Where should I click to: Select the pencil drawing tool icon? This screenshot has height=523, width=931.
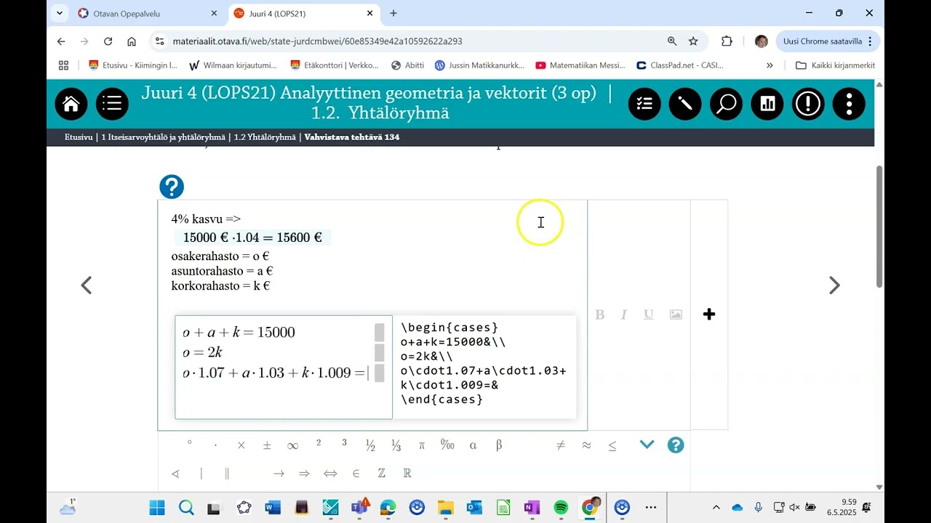[685, 105]
